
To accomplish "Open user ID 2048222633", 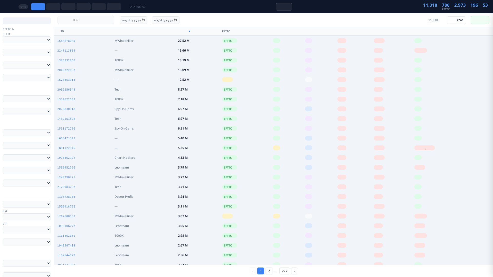I will pos(66,70).
